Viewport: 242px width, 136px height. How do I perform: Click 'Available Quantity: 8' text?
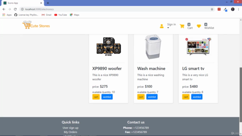tap(192, 92)
